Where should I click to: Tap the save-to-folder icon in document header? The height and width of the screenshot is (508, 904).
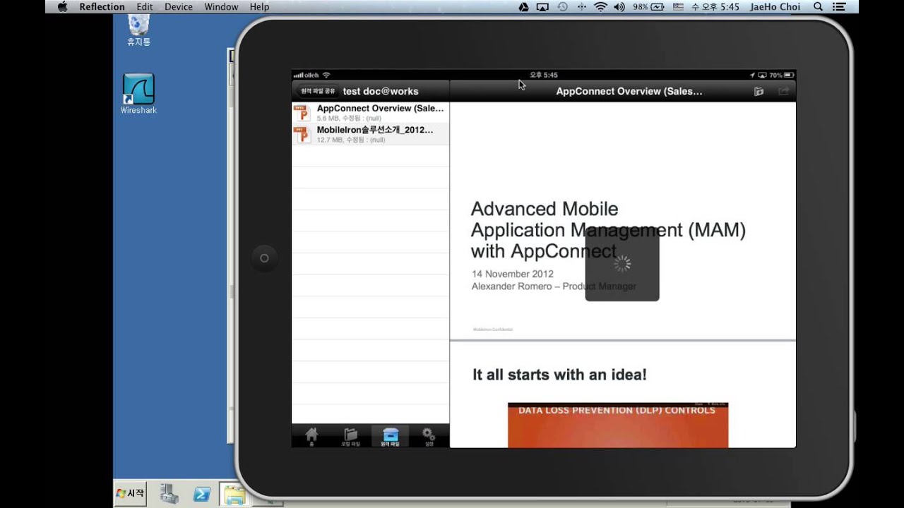coord(759,91)
